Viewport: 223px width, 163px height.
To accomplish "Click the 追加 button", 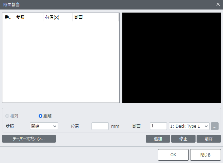I will 158,139.
